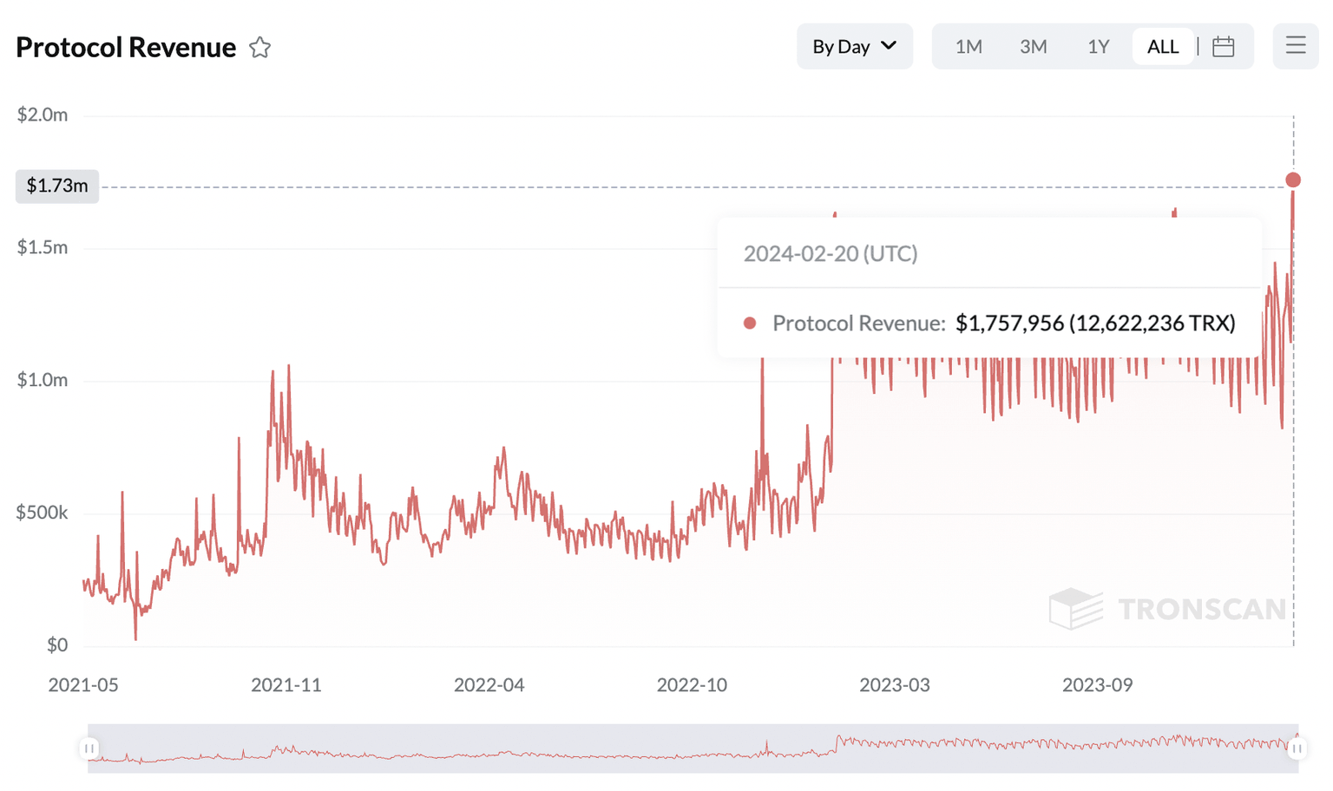The height and width of the screenshot is (791, 1333).
Task: Click the right range slider handle
Action: [1297, 748]
